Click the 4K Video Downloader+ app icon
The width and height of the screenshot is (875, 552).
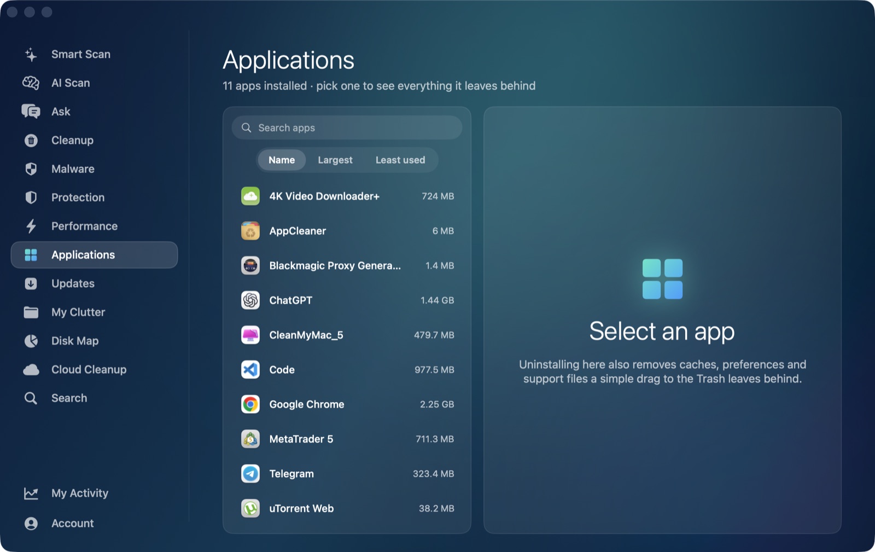tap(250, 196)
